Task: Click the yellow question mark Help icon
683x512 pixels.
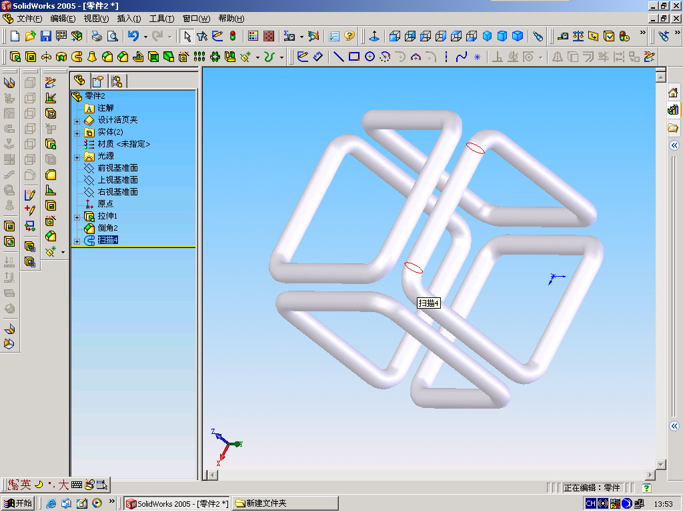Action: click(350, 36)
